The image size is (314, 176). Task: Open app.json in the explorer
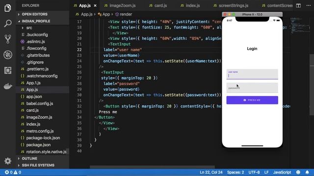point(34,97)
